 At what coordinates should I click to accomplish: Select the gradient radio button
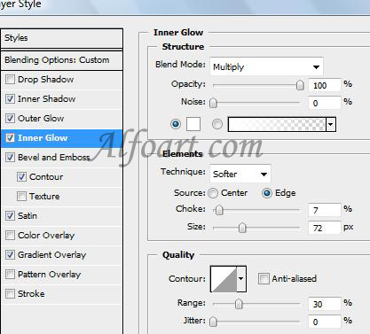click(x=217, y=124)
